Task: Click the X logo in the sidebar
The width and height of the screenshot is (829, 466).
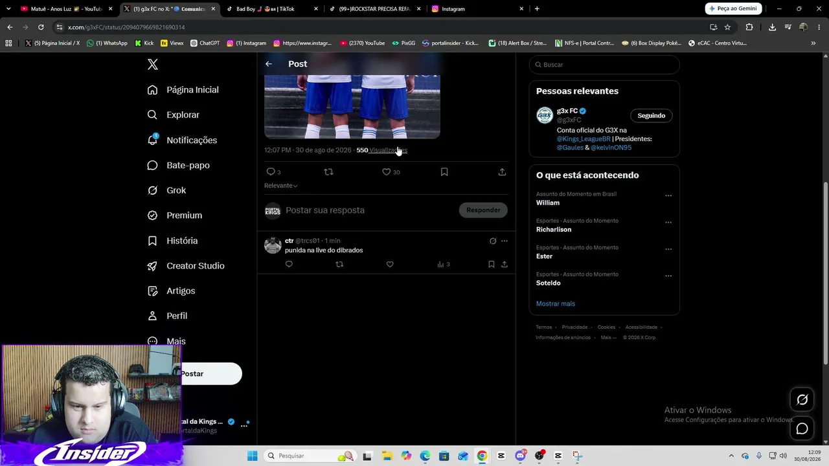Action: click(x=153, y=64)
